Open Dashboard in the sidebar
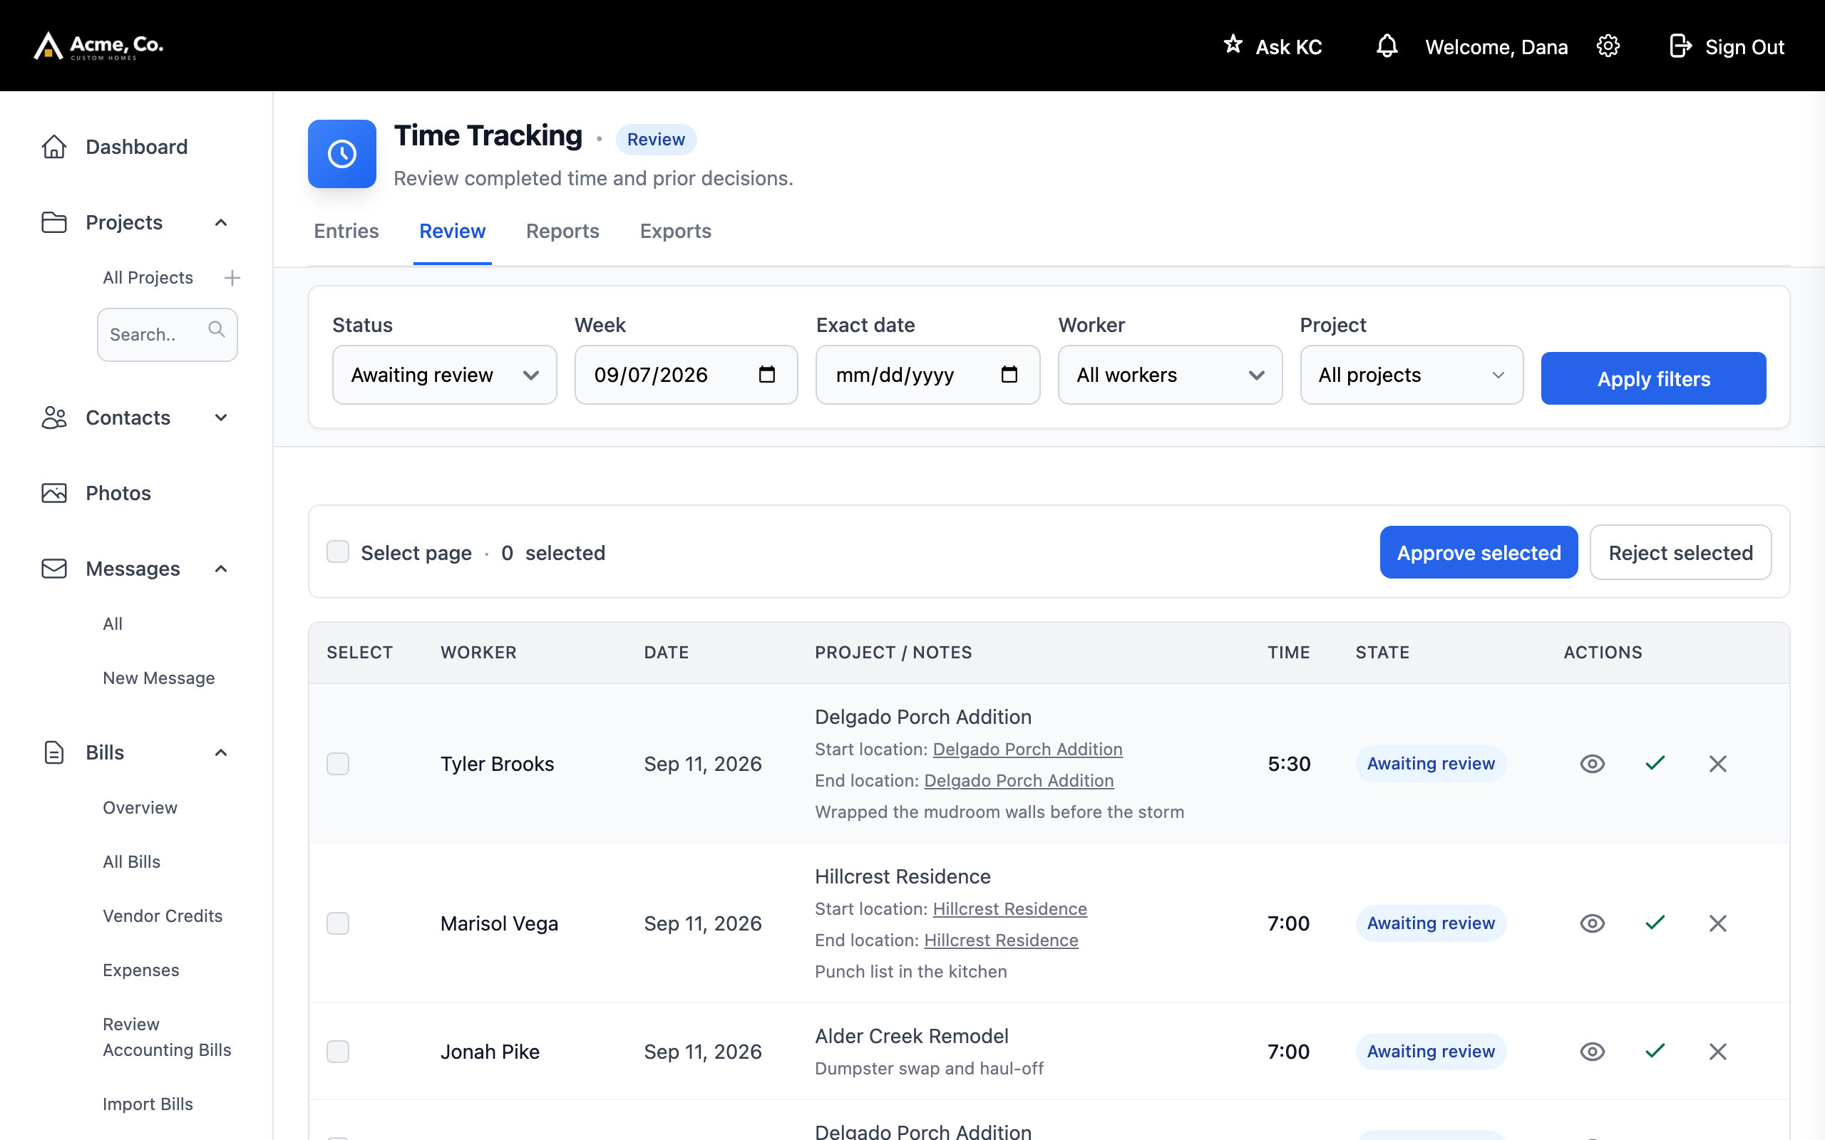The width and height of the screenshot is (1825, 1140). (x=136, y=147)
